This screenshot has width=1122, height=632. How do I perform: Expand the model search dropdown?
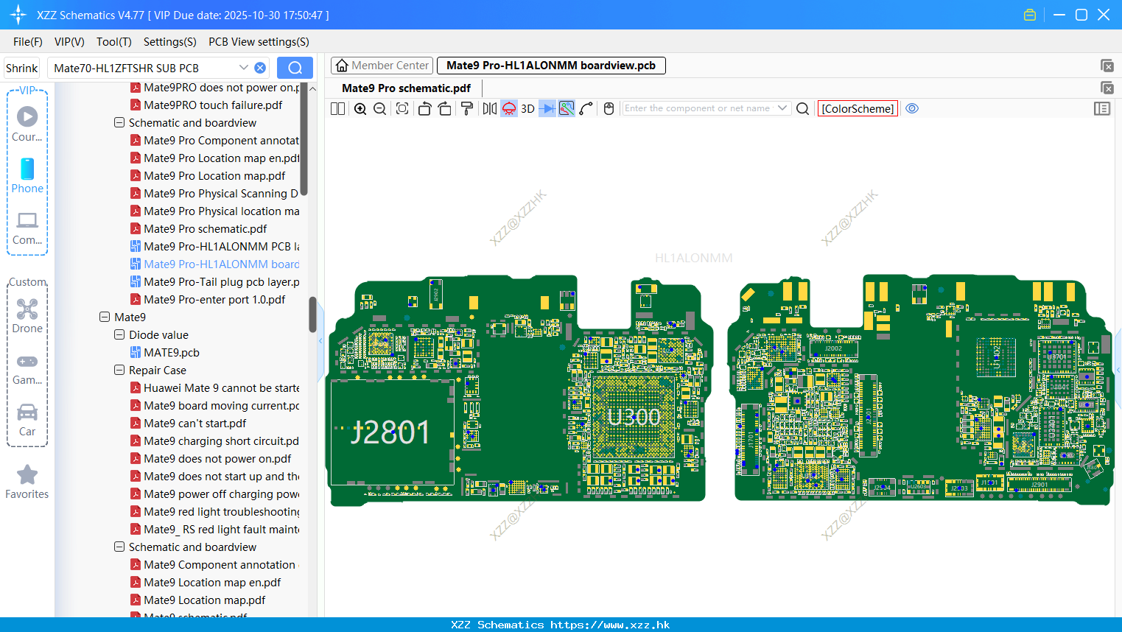244,68
